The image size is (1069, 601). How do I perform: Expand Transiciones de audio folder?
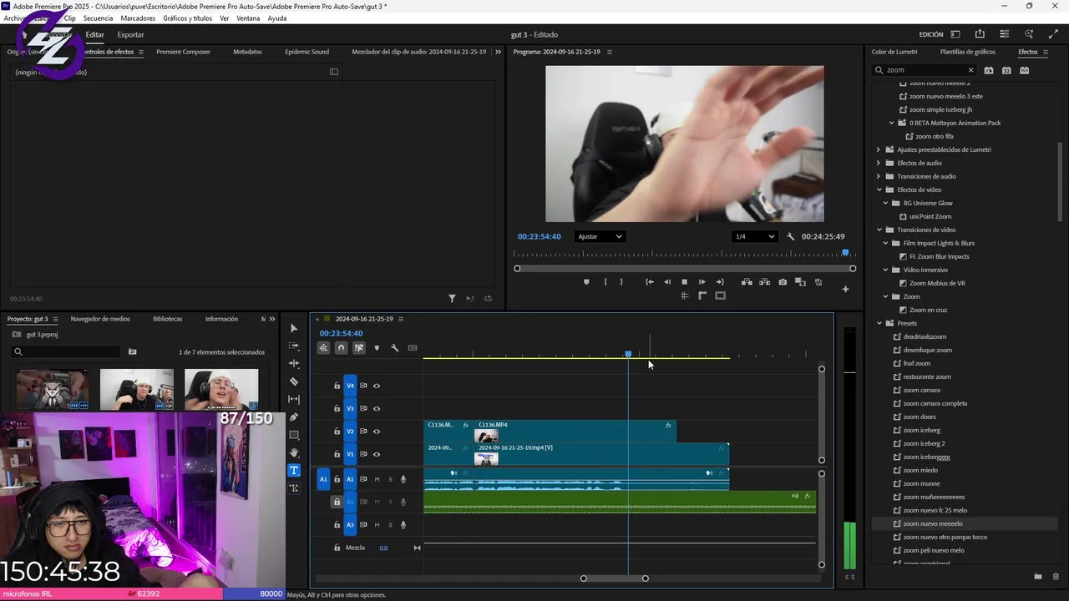click(x=879, y=176)
